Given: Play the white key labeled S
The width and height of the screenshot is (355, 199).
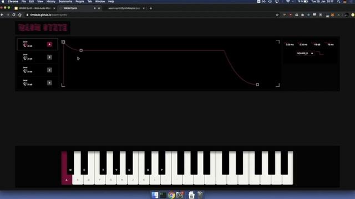Looking at the screenshot, I should [x=78, y=180].
